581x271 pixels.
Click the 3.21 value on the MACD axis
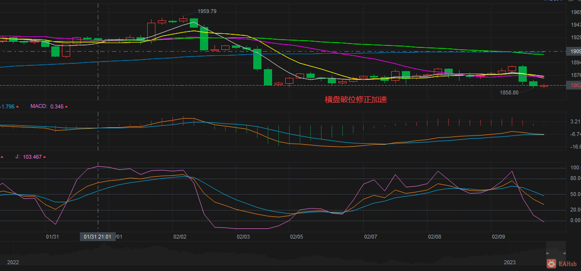click(576, 121)
